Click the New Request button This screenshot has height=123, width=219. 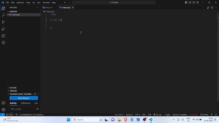[24, 98]
